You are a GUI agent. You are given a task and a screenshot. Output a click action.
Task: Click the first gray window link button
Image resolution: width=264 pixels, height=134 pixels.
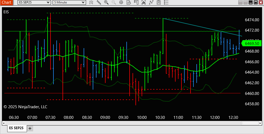click(x=240, y=2)
